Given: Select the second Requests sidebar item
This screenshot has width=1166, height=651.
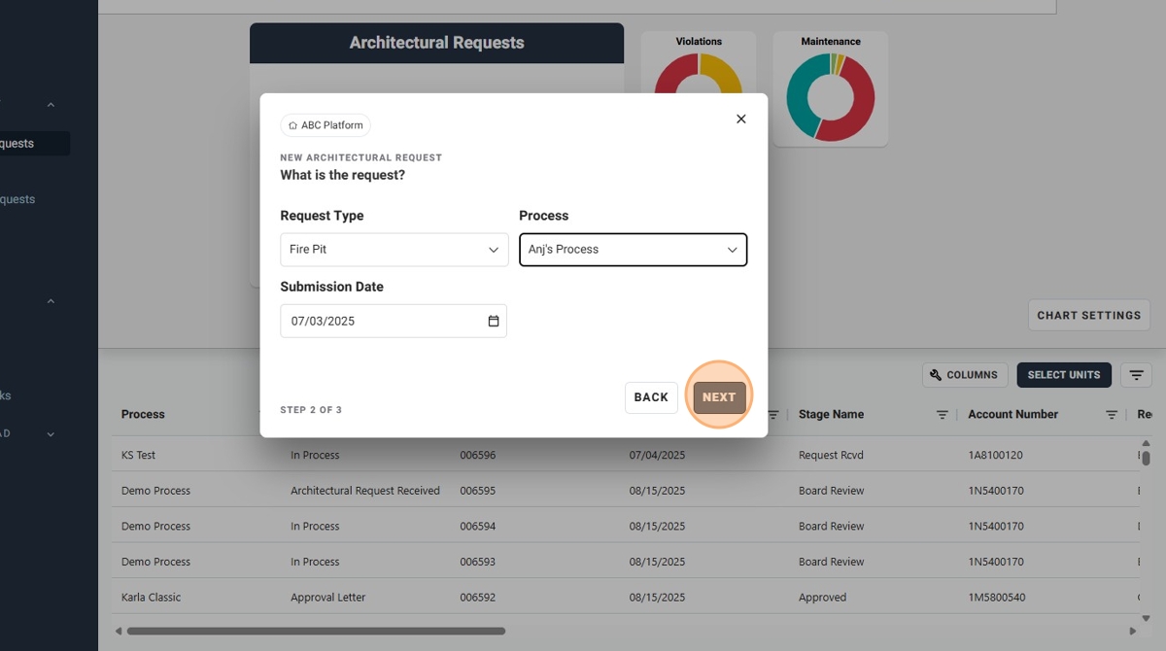Looking at the screenshot, I should [x=19, y=199].
